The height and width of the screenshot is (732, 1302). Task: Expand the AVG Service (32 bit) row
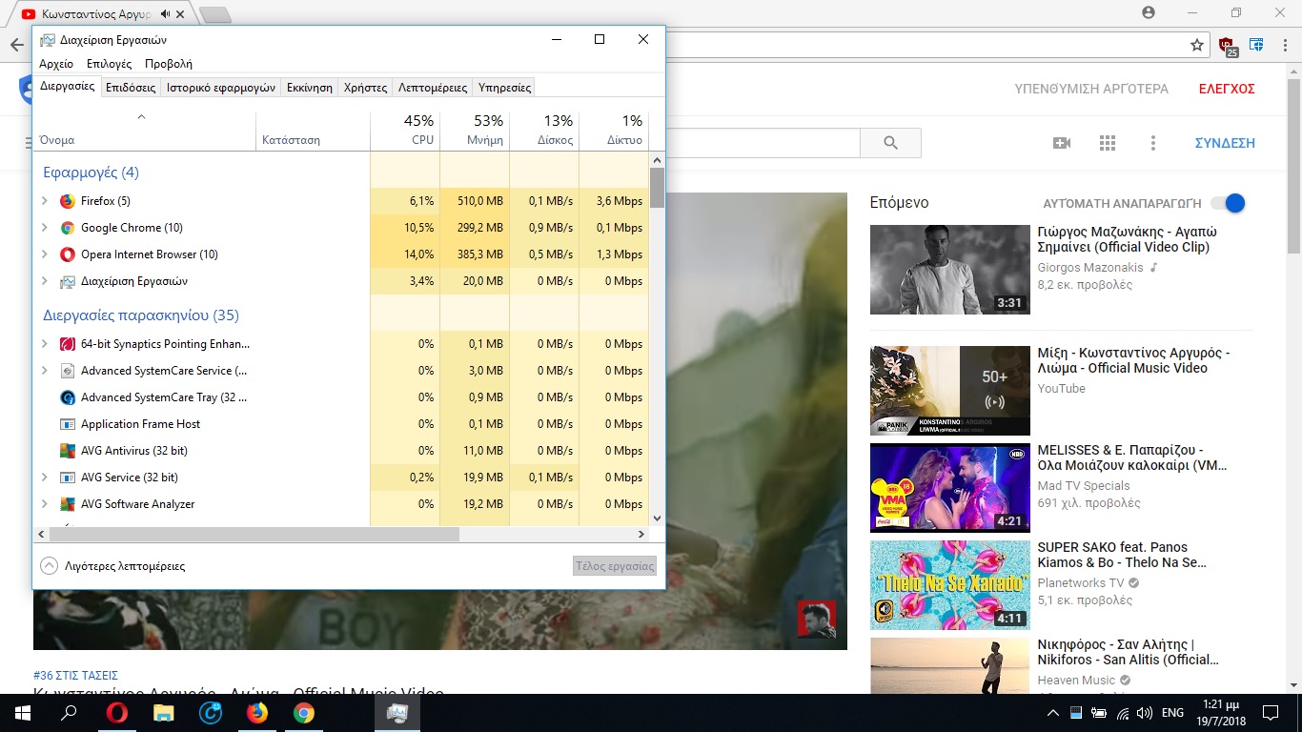[45, 478]
